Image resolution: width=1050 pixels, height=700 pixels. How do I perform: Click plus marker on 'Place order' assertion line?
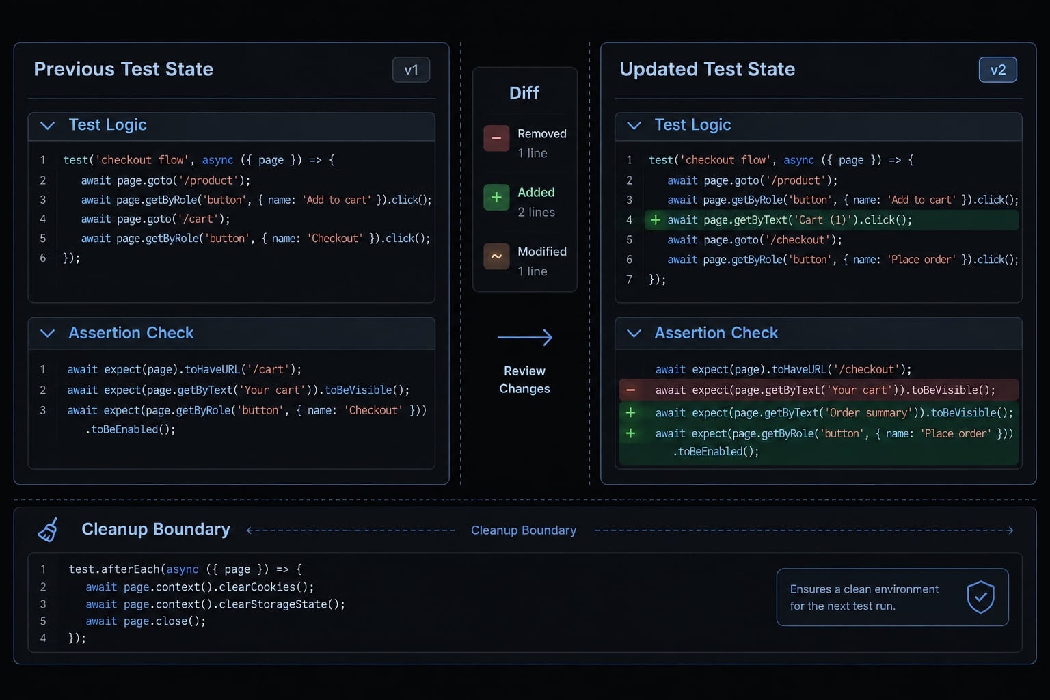[630, 433]
